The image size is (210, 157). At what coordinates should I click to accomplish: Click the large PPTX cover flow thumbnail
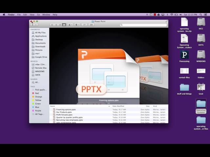pyautogui.click(x=109, y=73)
